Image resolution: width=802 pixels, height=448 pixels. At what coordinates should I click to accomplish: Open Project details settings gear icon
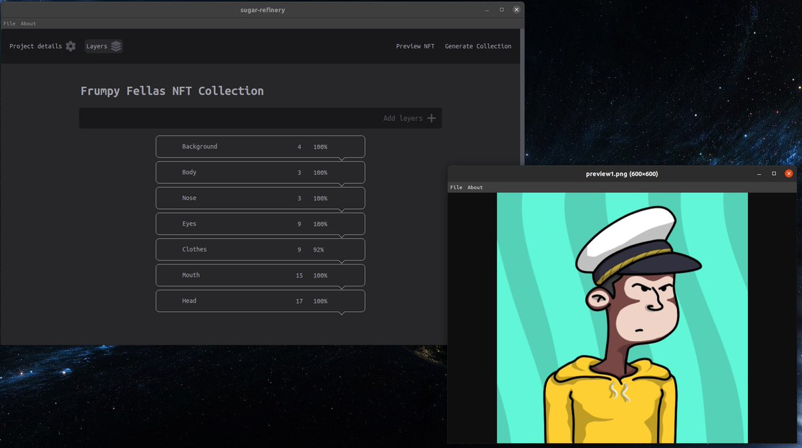(71, 46)
